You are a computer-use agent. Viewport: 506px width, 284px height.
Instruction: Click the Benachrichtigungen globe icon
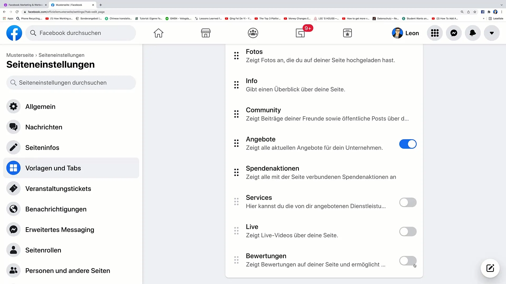click(x=13, y=209)
